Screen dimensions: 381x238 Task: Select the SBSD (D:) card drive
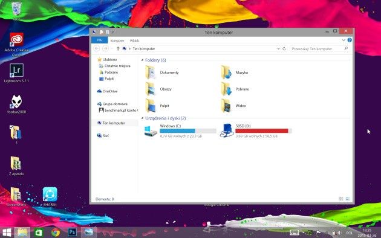coord(256,131)
